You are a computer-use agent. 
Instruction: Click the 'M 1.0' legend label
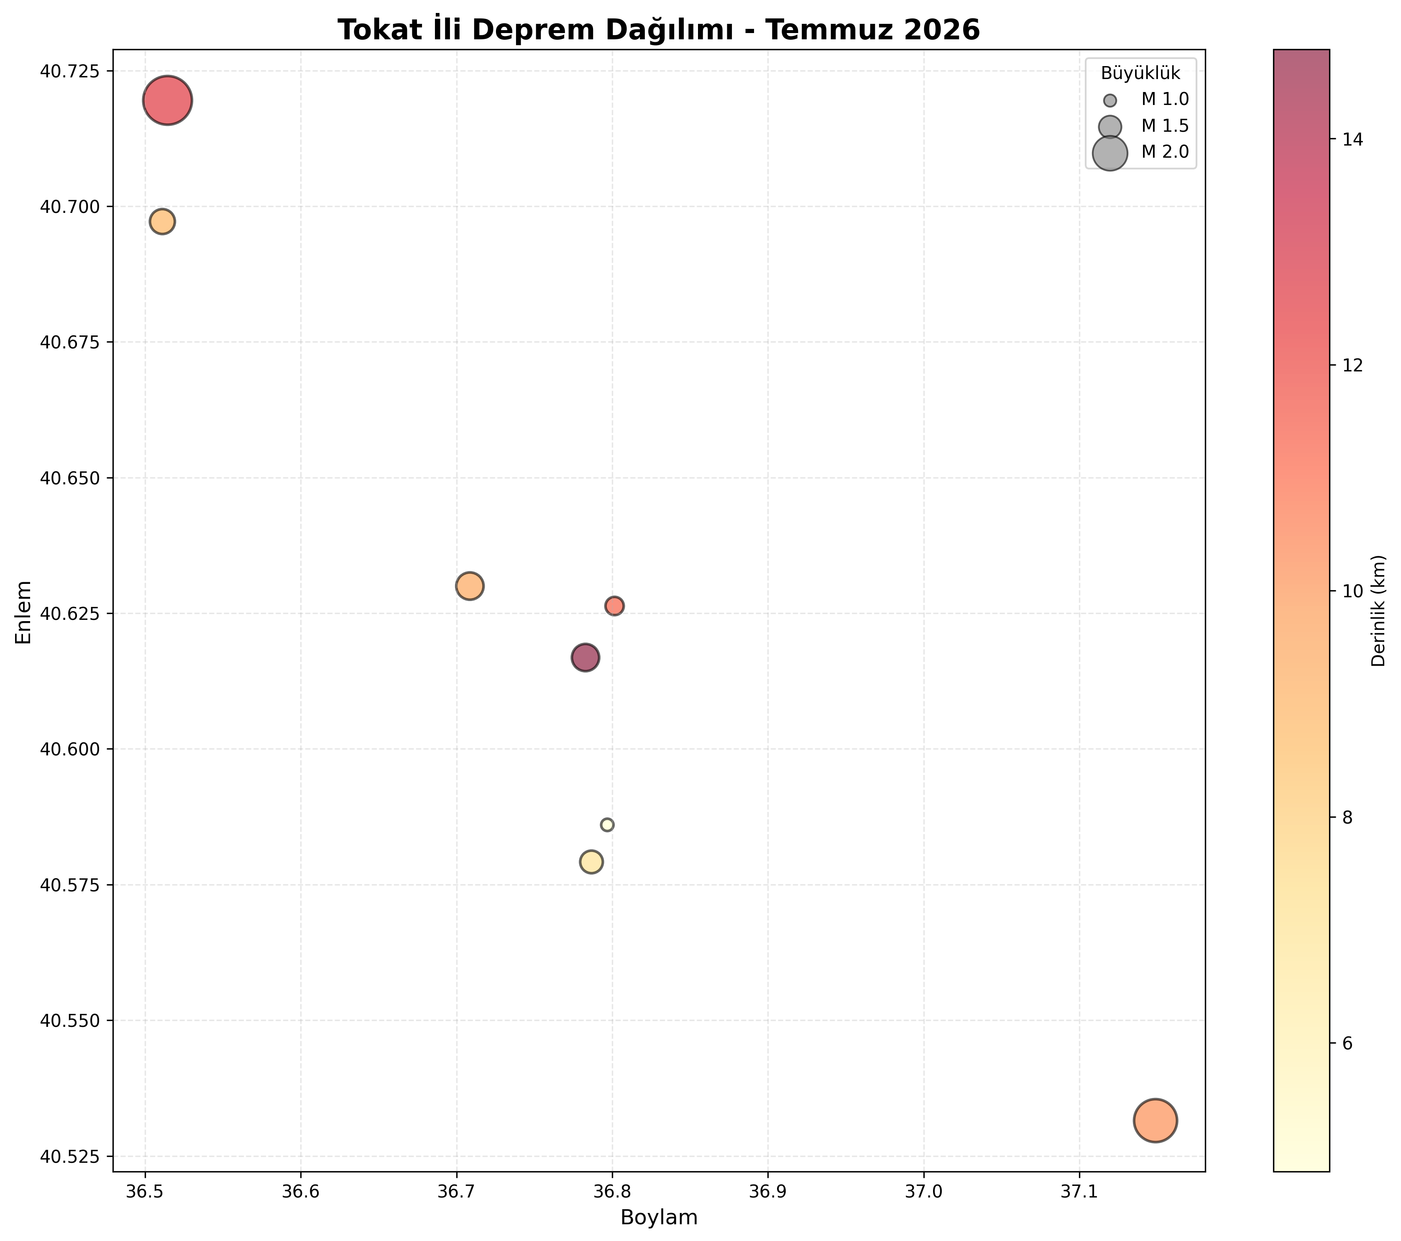(x=1165, y=100)
